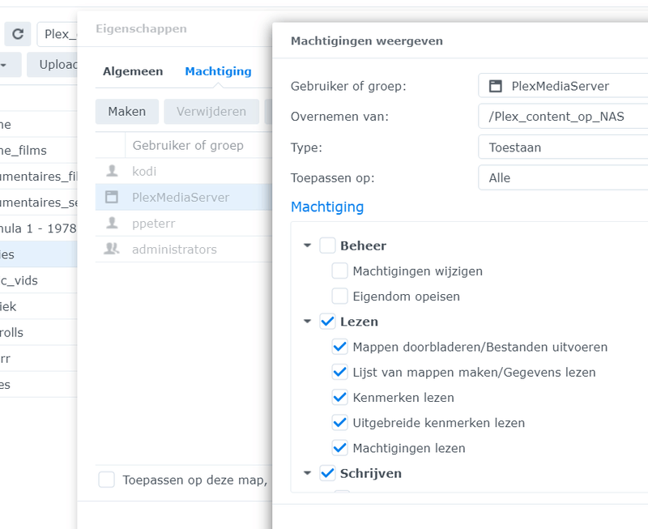Collapse the Lezen permission group
Screen dimensions: 648x529
tap(307, 322)
